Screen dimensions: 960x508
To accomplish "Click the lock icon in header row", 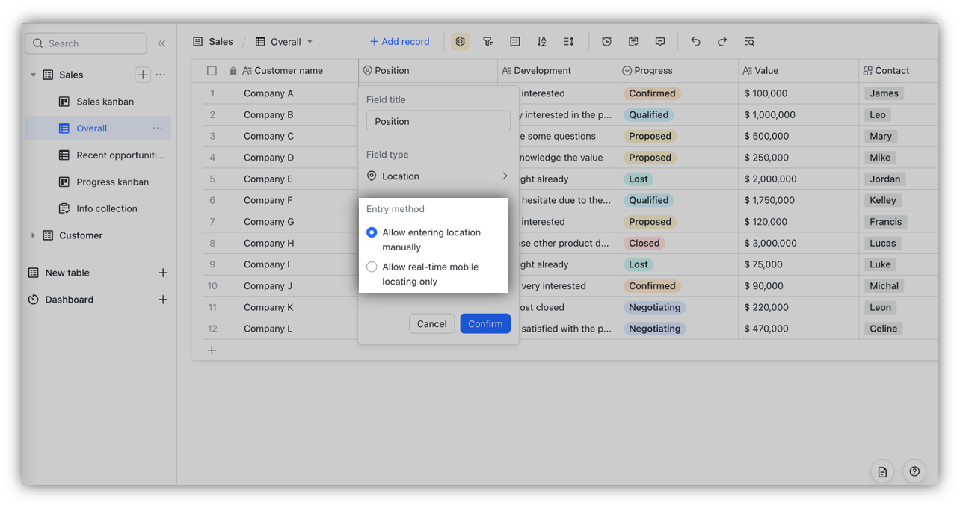I will click(233, 71).
